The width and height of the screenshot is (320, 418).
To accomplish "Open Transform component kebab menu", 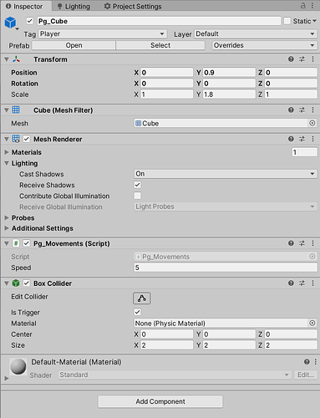I will coord(313,59).
